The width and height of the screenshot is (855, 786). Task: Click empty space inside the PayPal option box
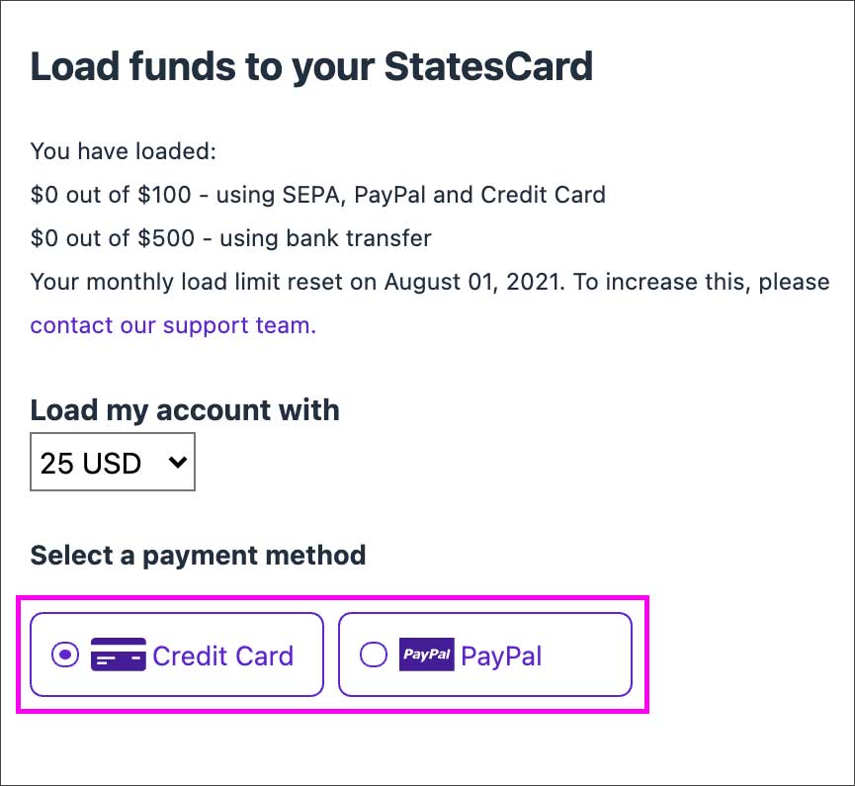click(588, 655)
